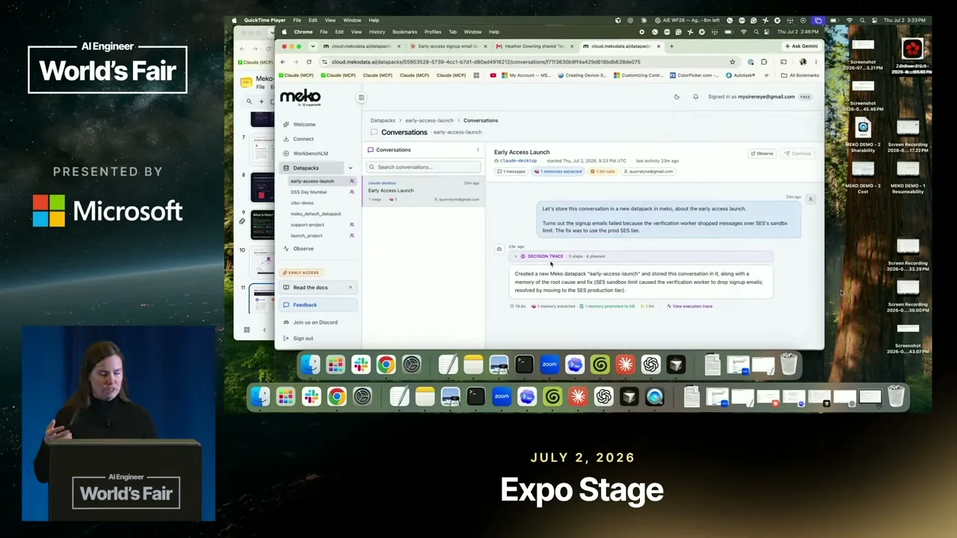Screen dimensions: 957x538
Task: Select support-project datapack
Action: (307, 225)
